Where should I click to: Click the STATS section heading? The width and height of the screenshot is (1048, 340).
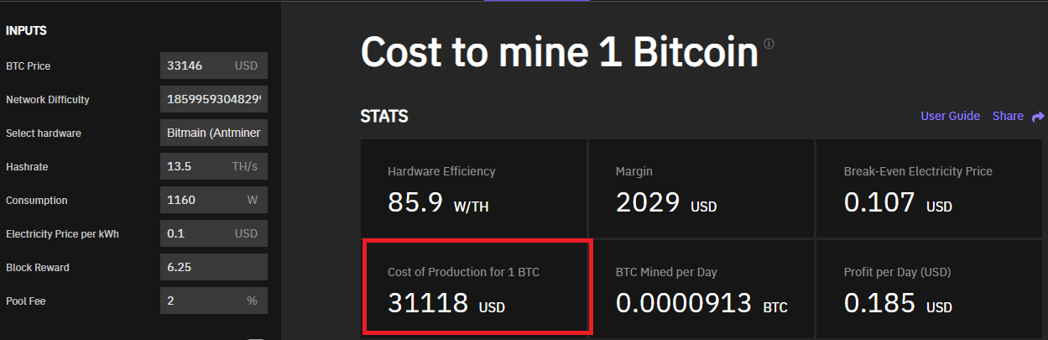[x=384, y=117]
